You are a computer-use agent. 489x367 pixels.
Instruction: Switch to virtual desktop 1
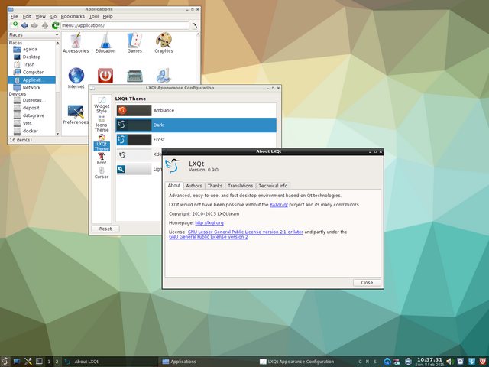[x=49, y=362]
